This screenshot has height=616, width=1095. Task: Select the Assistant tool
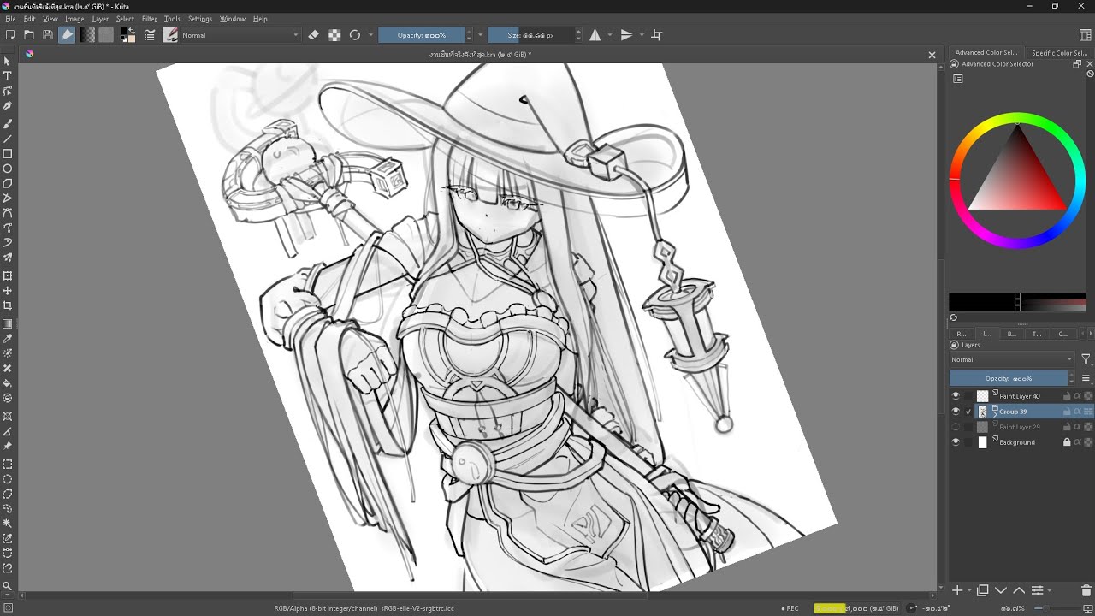pos(8,416)
